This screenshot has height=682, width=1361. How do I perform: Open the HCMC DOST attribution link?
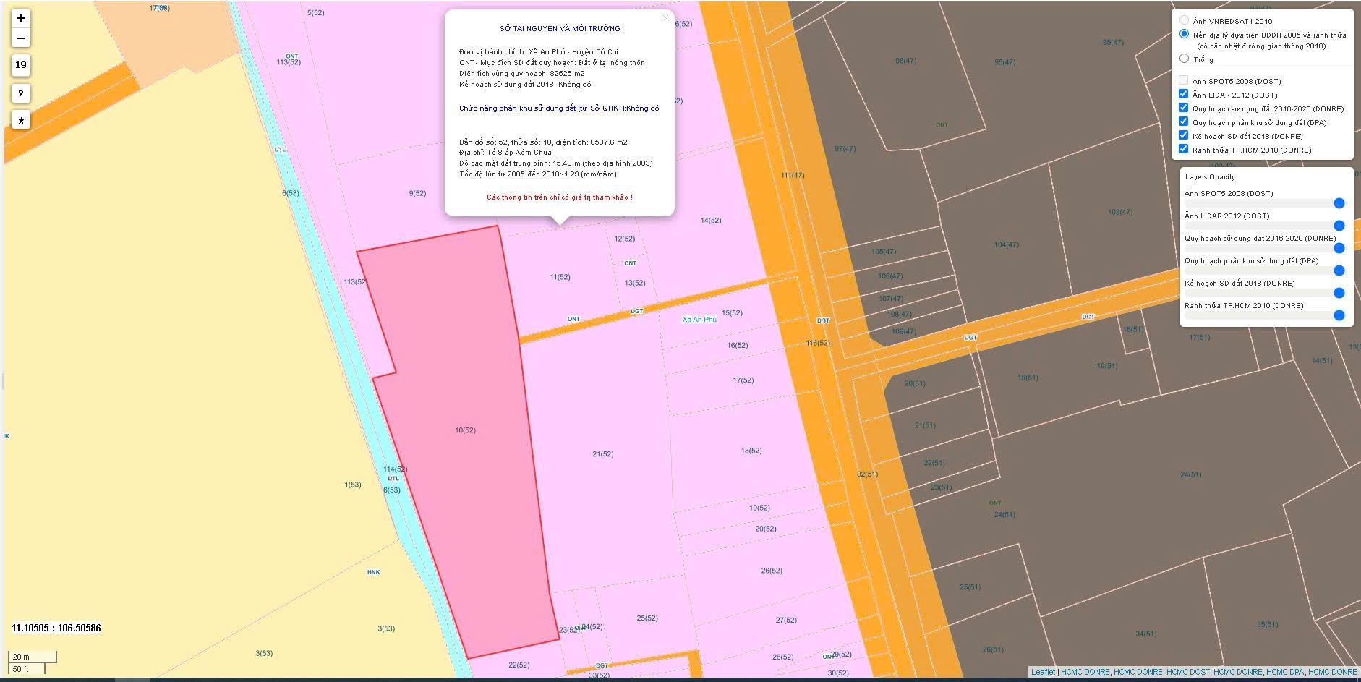(1187, 672)
